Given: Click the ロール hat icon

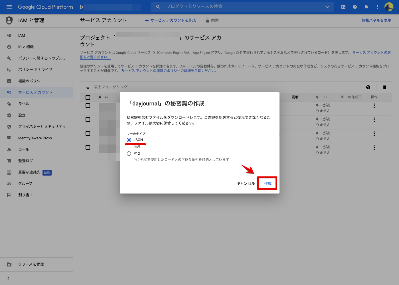Looking at the screenshot, I should pyautogui.click(x=9, y=150).
